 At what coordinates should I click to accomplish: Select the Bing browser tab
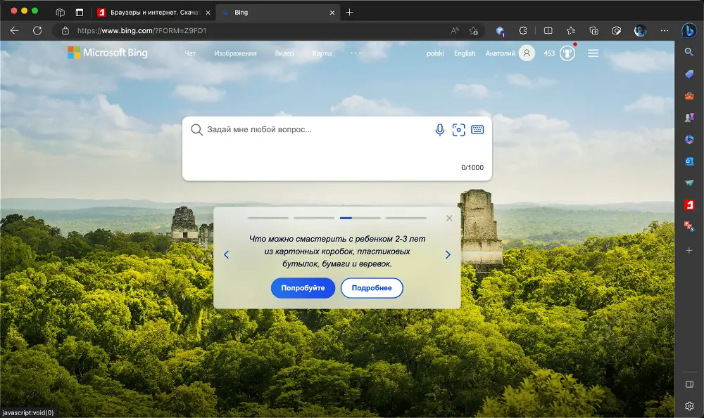pyautogui.click(x=278, y=13)
